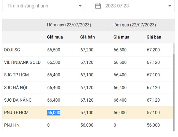Focus the "Tìm mã vàng nhanh" search field
Screen dimensions: 178x137
click(x=43, y=6)
